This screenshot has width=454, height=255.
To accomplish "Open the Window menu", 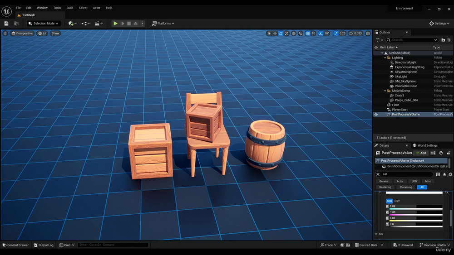I will pyautogui.click(x=42, y=8).
